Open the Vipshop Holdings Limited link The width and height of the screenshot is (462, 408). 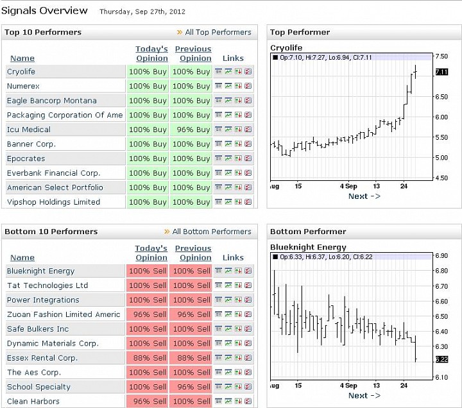53,202
